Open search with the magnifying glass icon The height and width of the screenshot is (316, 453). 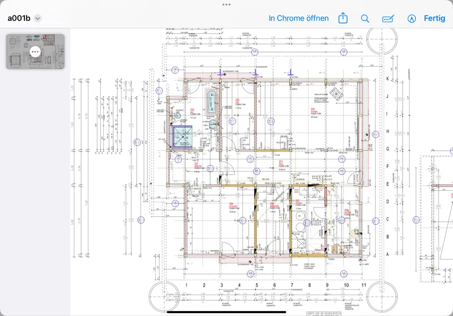click(365, 19)
